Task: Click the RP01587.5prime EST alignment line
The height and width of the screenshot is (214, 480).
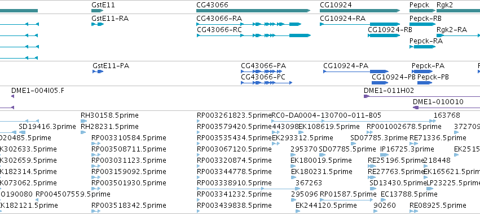Action: [346, 200]
